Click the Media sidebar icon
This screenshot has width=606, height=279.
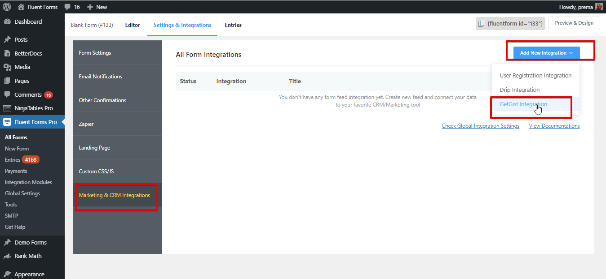coord(7,67)
